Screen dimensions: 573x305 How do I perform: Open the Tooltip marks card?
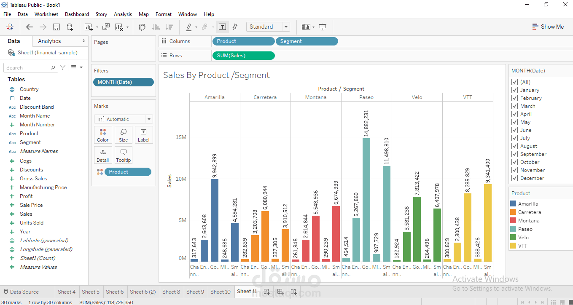tap(124, 155)
